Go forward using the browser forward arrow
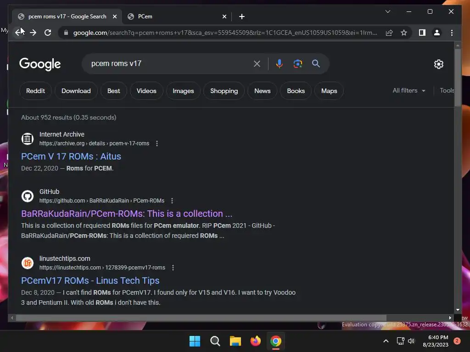This screenshot has height=352, width=470. click(33, 33)
